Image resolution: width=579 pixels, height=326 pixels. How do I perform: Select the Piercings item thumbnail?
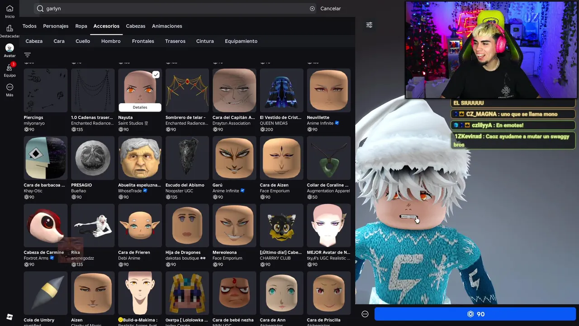46,90
